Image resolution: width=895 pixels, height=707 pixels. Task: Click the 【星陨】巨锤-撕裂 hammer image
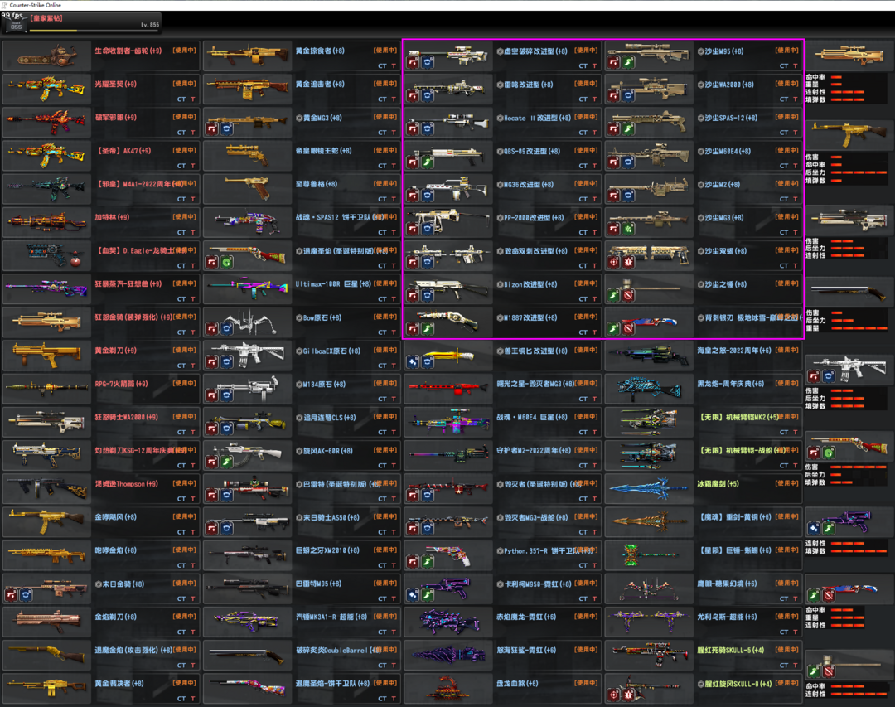pyautogui.click(x=648, y=555)
